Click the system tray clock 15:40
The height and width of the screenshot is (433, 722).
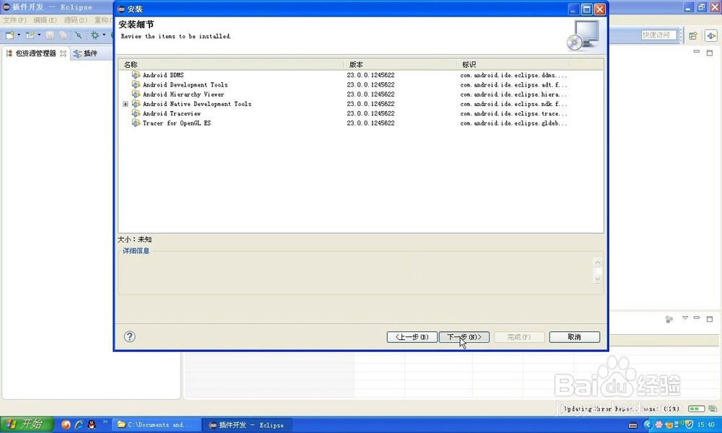pyautogui.click(x=706, y=425)
